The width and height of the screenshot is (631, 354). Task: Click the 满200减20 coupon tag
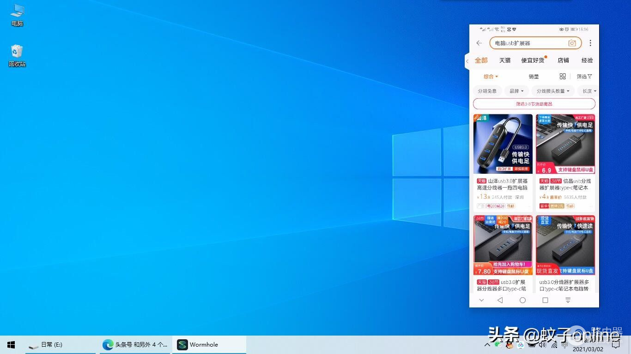496,206
